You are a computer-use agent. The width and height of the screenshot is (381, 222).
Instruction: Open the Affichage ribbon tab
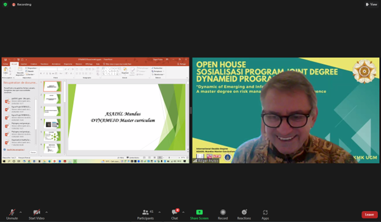click(89, 64)
